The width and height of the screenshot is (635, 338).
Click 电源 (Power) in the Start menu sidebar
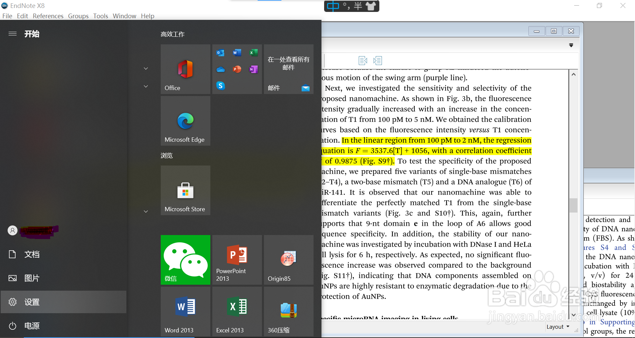click(x=32, y=326)
